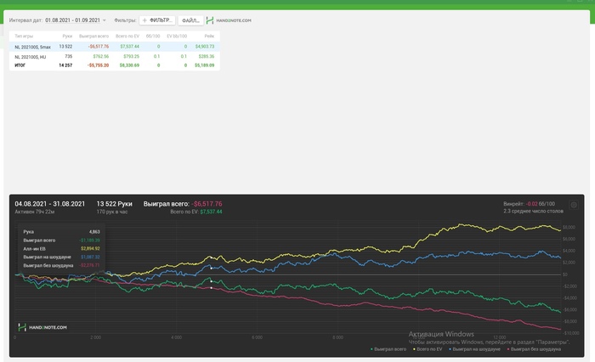Image resolution: width=595 pixels, height=362 pixels.
Task: Click rake value $4,903.73
Action: pyautogui.click(x=205, y=47)
